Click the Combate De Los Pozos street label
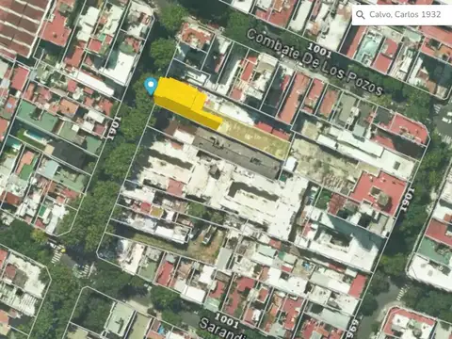The height and width of the screenshot is (339, 452). coord(315,63)
